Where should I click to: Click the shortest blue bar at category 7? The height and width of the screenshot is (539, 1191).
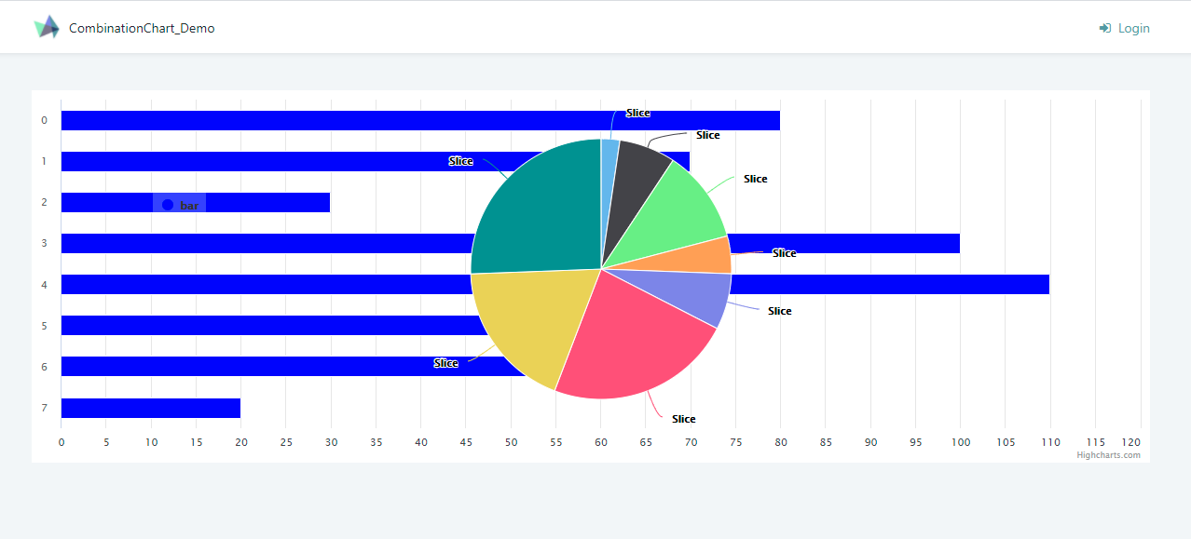149,408
